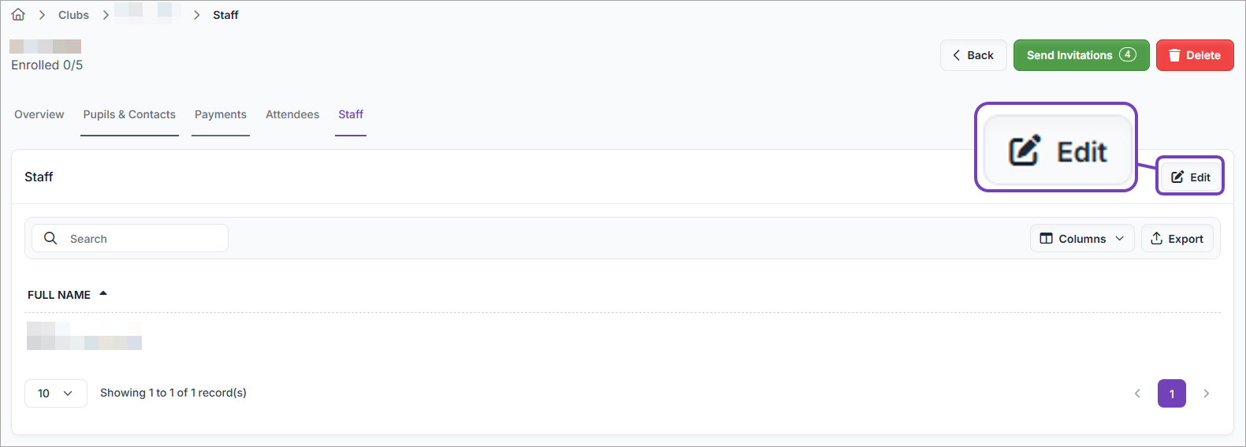This screenshot has height=447, width=1246.
Task: Click the magnifier icon in Search
Action: point(50,238)
